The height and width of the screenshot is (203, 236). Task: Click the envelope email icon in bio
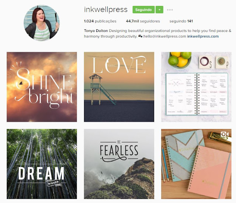click(140, 36)
